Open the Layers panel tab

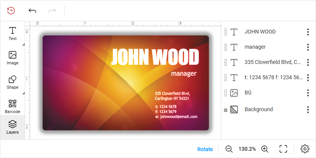(13, 127)
